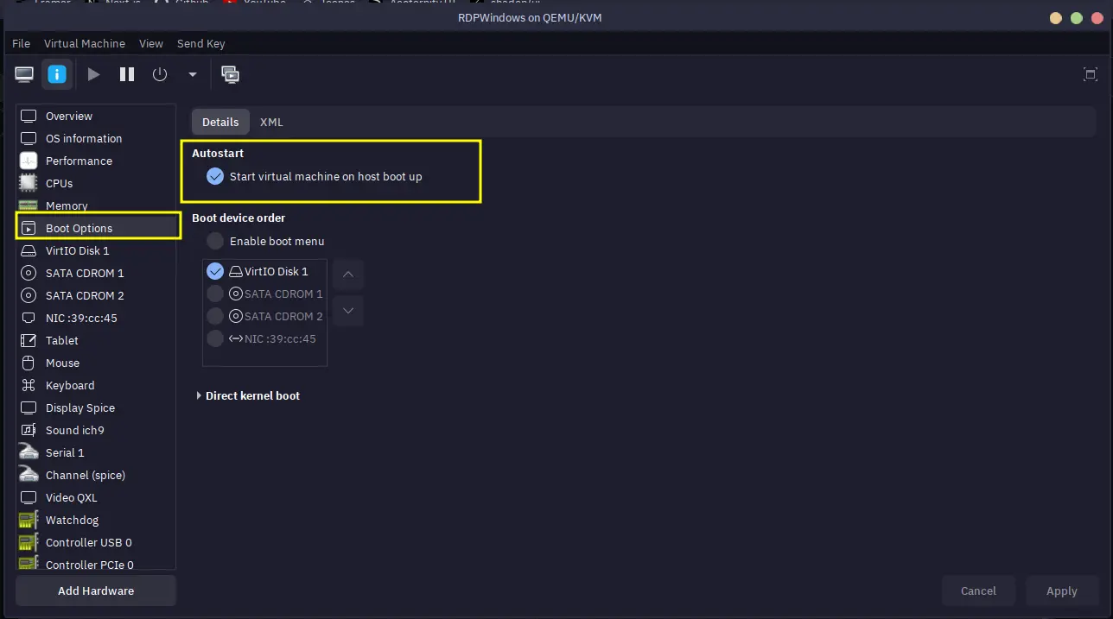This screenshot has height=619, width=1113.
Task: Switch to the Details tab
Action: pos(220,122)
